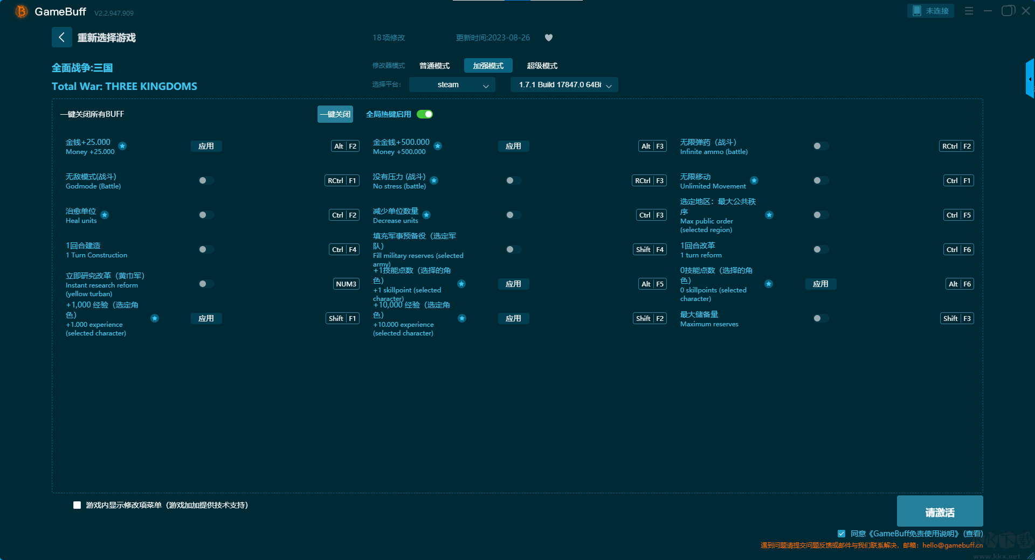Click the not-connected device status button

click(930, 11)
